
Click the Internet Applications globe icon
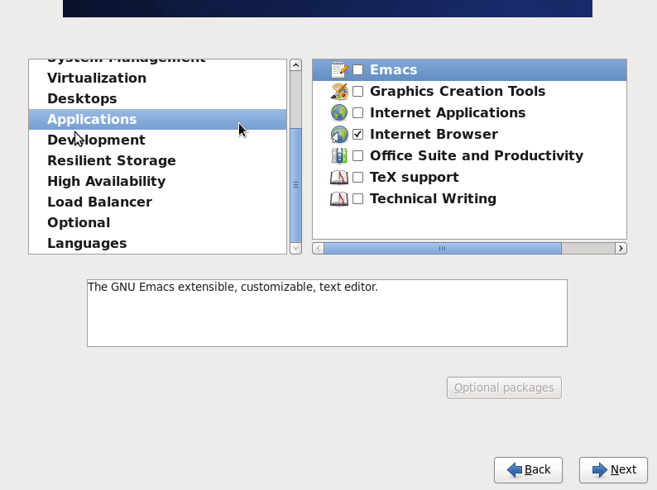339,113
